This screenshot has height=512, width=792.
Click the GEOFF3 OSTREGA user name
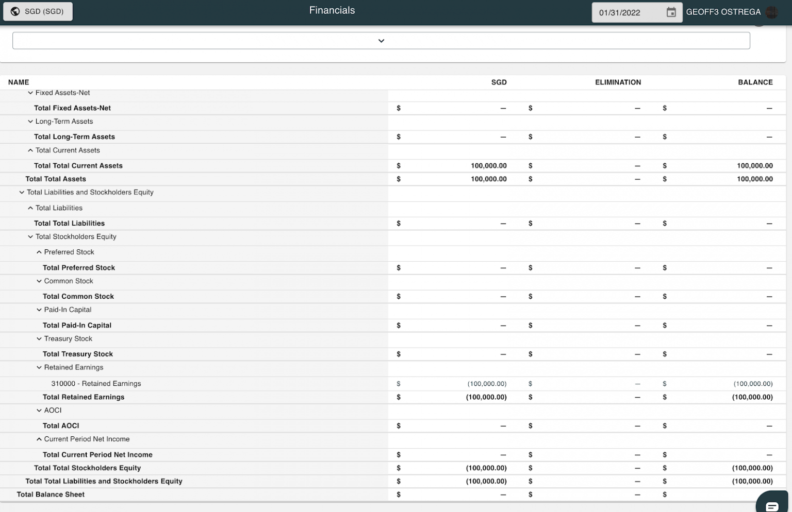[x=723, y=12]
